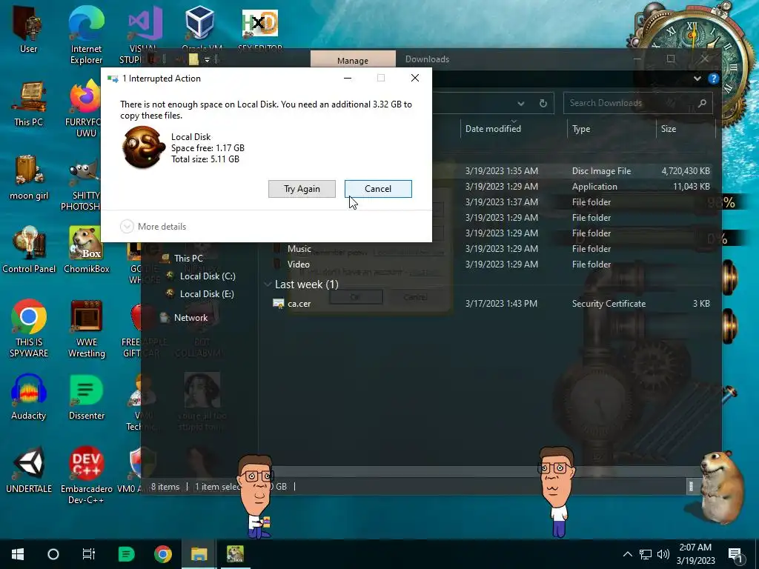This screenshot has height=569, width=759.
Task: Open green Dissenter icon on taskbar
Action: pyautogui.click(x=126, y=554)
